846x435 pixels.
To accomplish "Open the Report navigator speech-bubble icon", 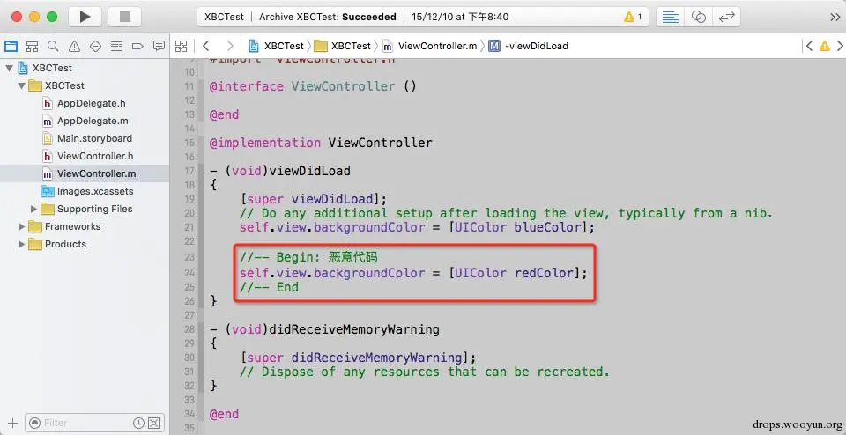I will 159,46.
